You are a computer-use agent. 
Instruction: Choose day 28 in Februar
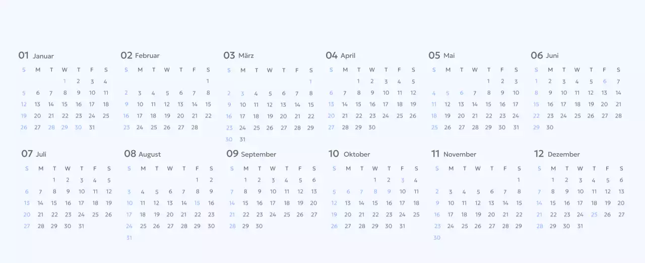(195, 127)
